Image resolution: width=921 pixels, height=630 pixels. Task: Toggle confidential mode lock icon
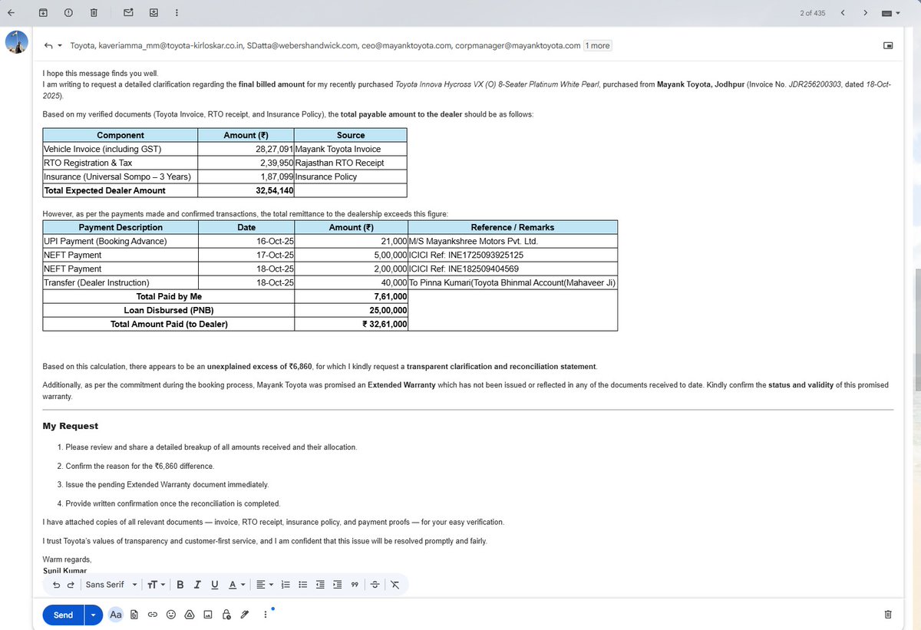pos(226,615)
